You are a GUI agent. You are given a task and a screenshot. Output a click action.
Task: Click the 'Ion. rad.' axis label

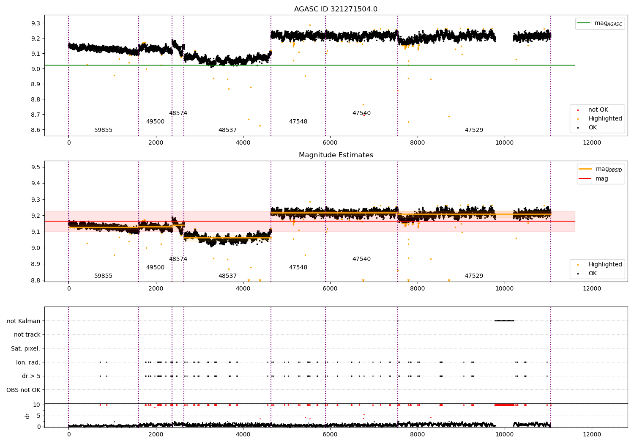click(x=28, y=362)
